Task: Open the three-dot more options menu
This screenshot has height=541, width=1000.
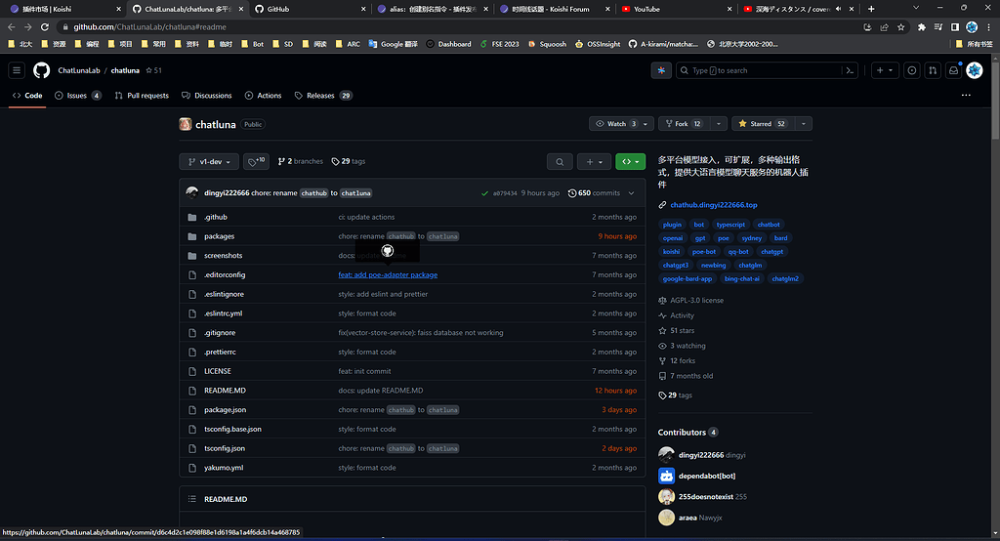Action: [966, 95]
